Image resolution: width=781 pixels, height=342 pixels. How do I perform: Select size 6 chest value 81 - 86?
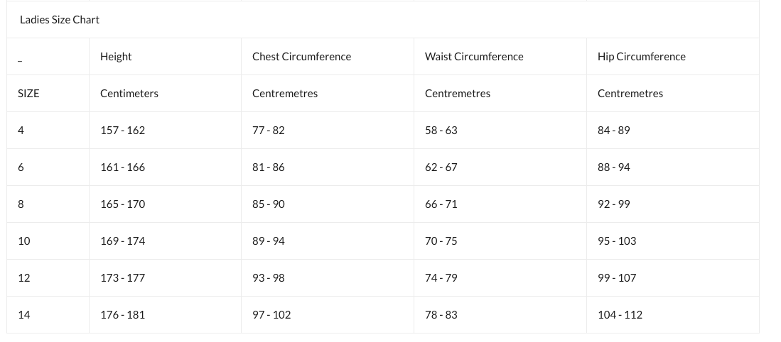click(x=269, y=167)
